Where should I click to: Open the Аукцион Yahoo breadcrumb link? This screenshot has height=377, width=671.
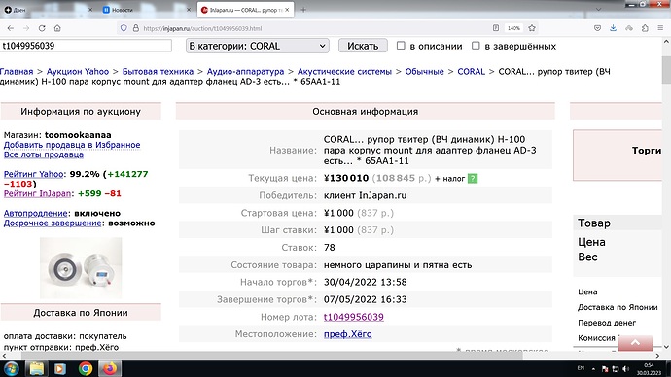pos(78,71)
